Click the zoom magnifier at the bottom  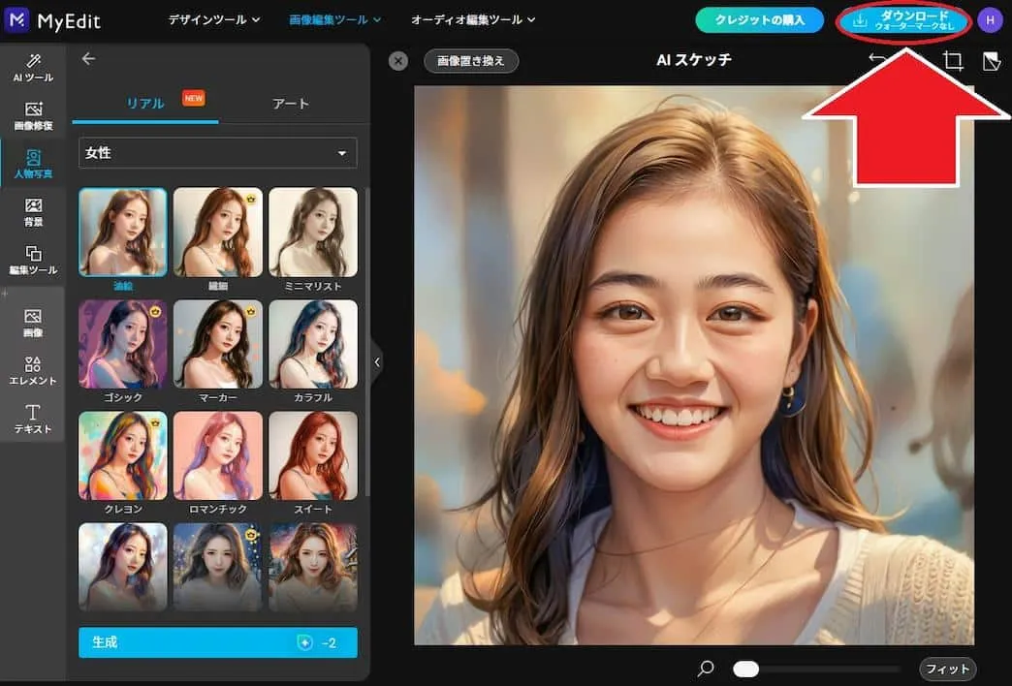[x=705, y=669]
